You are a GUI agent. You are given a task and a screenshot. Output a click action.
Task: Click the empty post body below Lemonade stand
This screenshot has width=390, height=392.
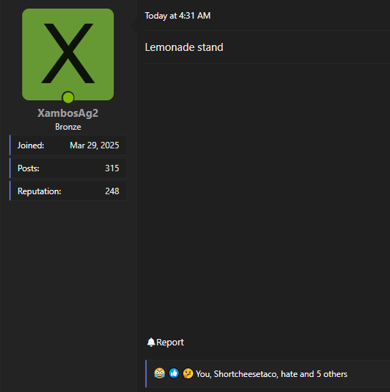coord(267,198)
